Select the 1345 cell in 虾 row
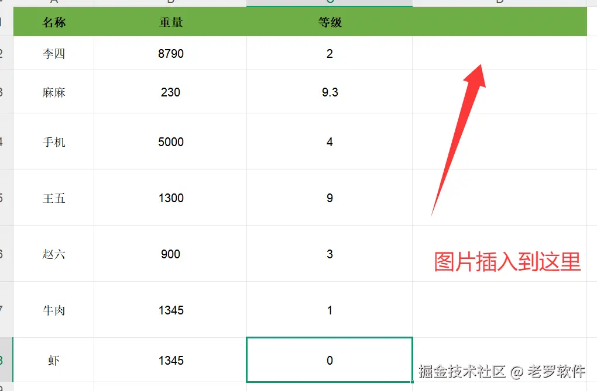This screenshot has width=597, height=391. pos(170,360)
